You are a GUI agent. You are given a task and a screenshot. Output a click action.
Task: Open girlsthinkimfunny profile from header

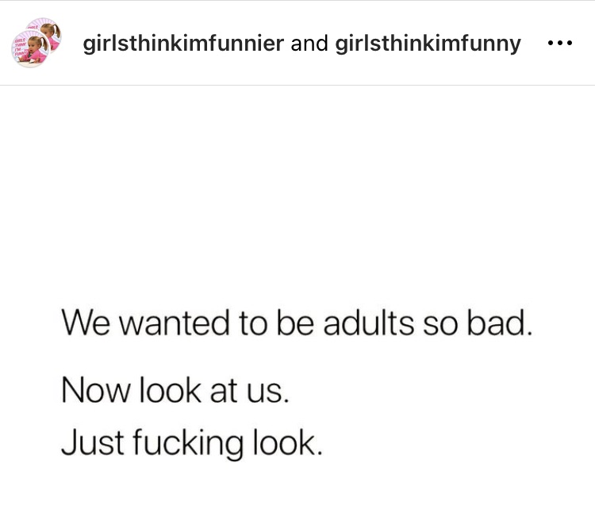tap(428, 44)
